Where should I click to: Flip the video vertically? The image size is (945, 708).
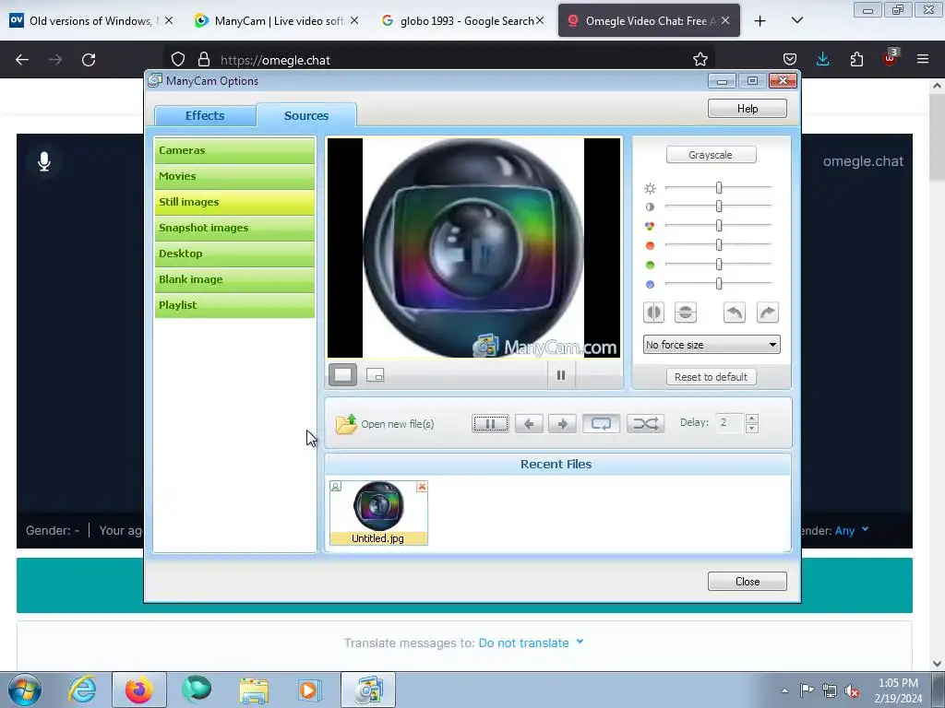tap(686, 313)
